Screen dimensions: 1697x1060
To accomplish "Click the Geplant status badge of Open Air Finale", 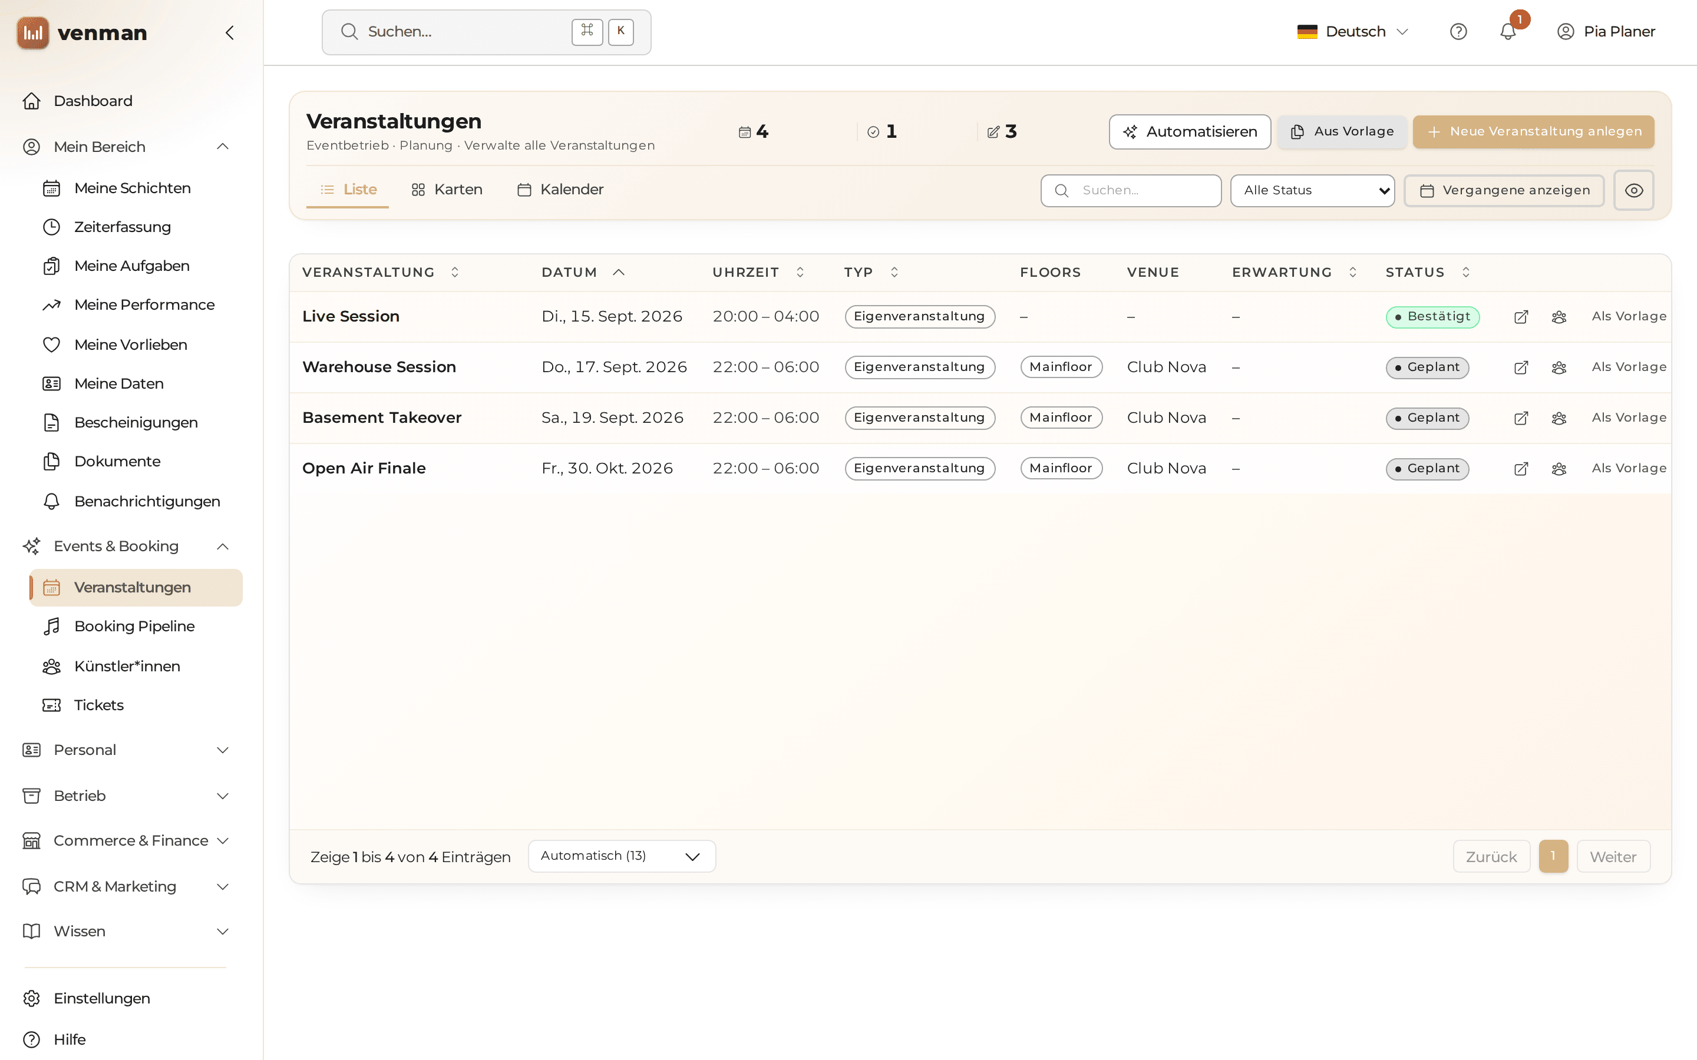I will point(1427,468).
